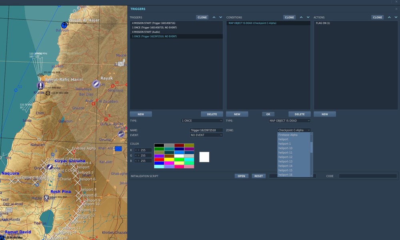The width and height of the screenshot is (400, 240).
Task: Select the Beirut-Rafic Hariri airport icon
Action: pyautogui.click(x=40, y=86)
